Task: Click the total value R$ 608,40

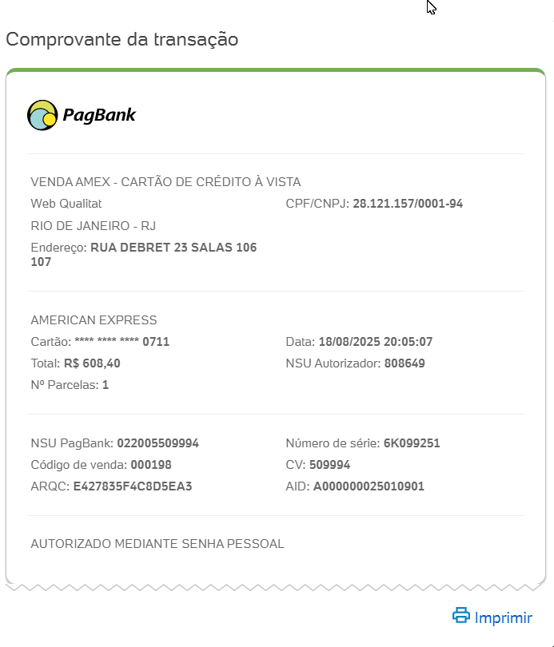Action: pos(92,363)
